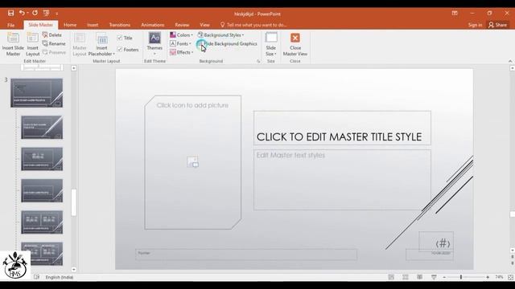This screenshot has width=515, height=289.
Task: Open Customize Quick Access Toolbar arrow
Action: [57, 14]
